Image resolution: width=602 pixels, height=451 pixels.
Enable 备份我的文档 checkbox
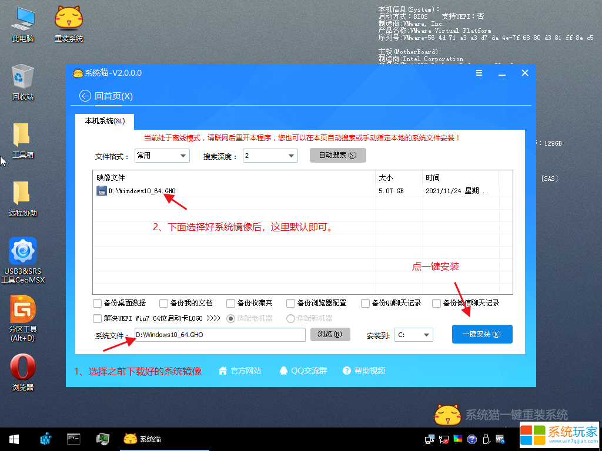(x=163, y=304)
